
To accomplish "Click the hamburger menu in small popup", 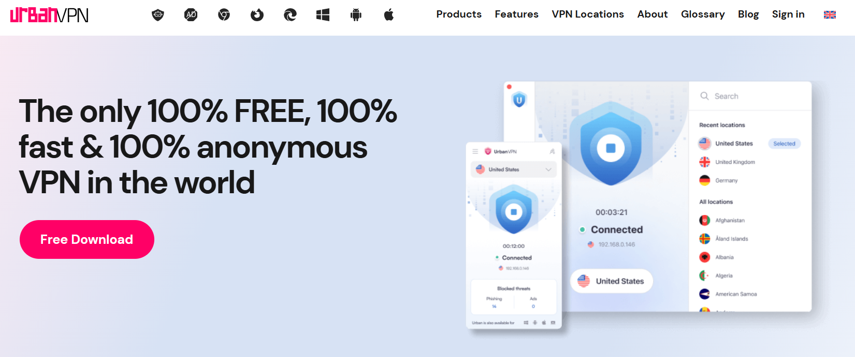I will [475, 151].
